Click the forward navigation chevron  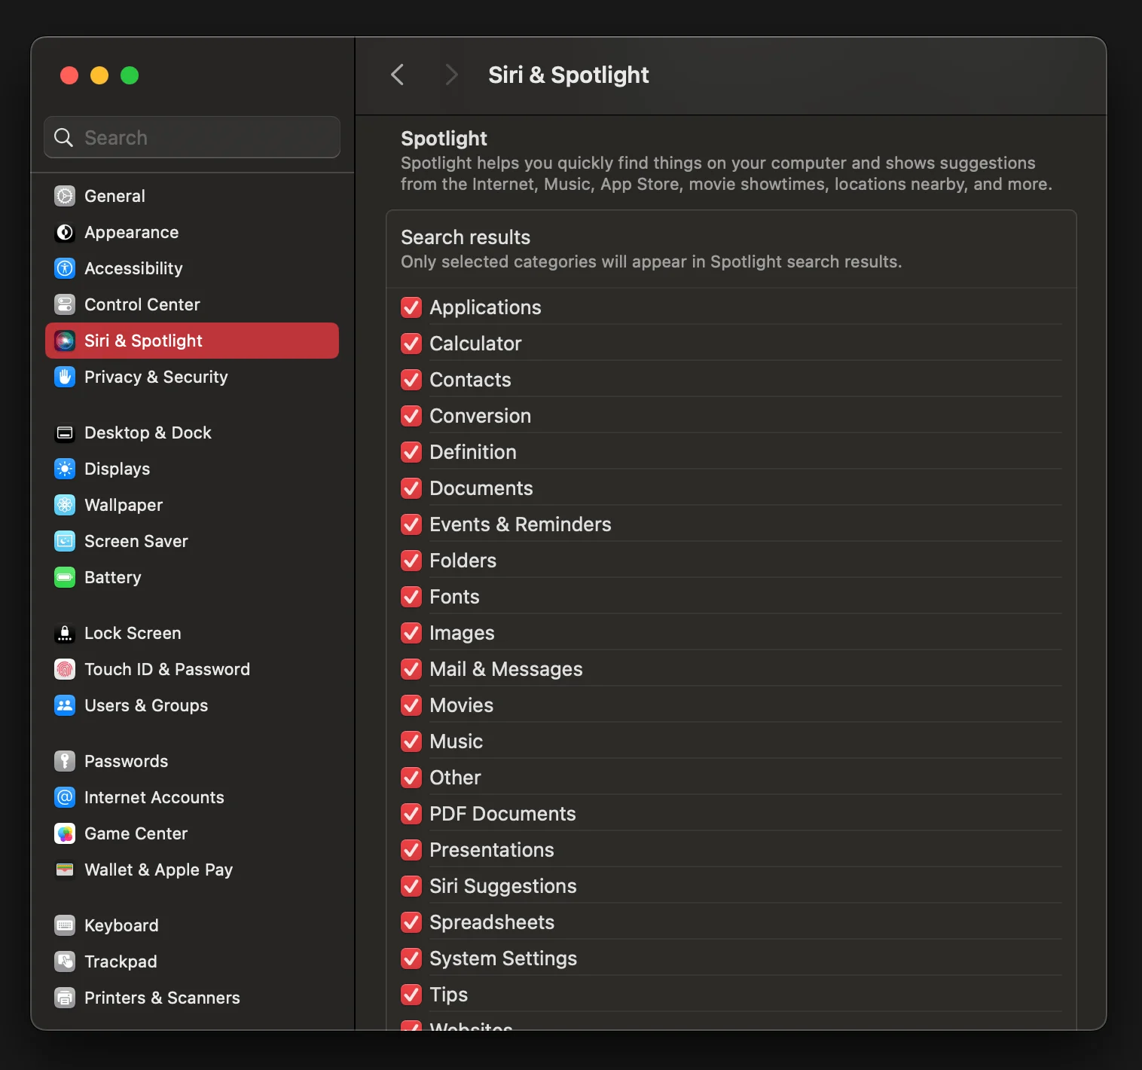pyautogui.click(x=451, y=75)
